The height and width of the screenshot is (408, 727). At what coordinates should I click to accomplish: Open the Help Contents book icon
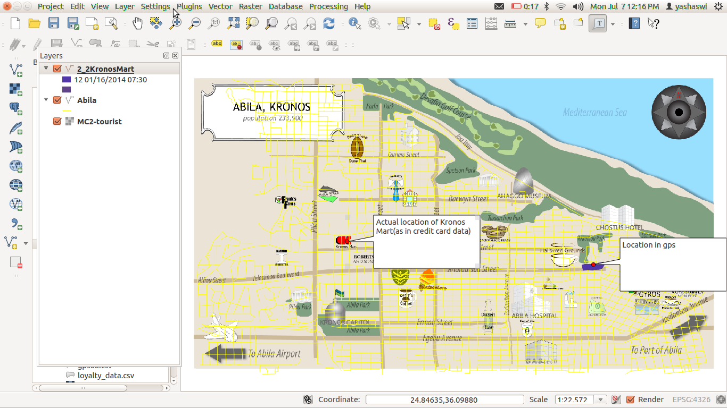(634, 23)
